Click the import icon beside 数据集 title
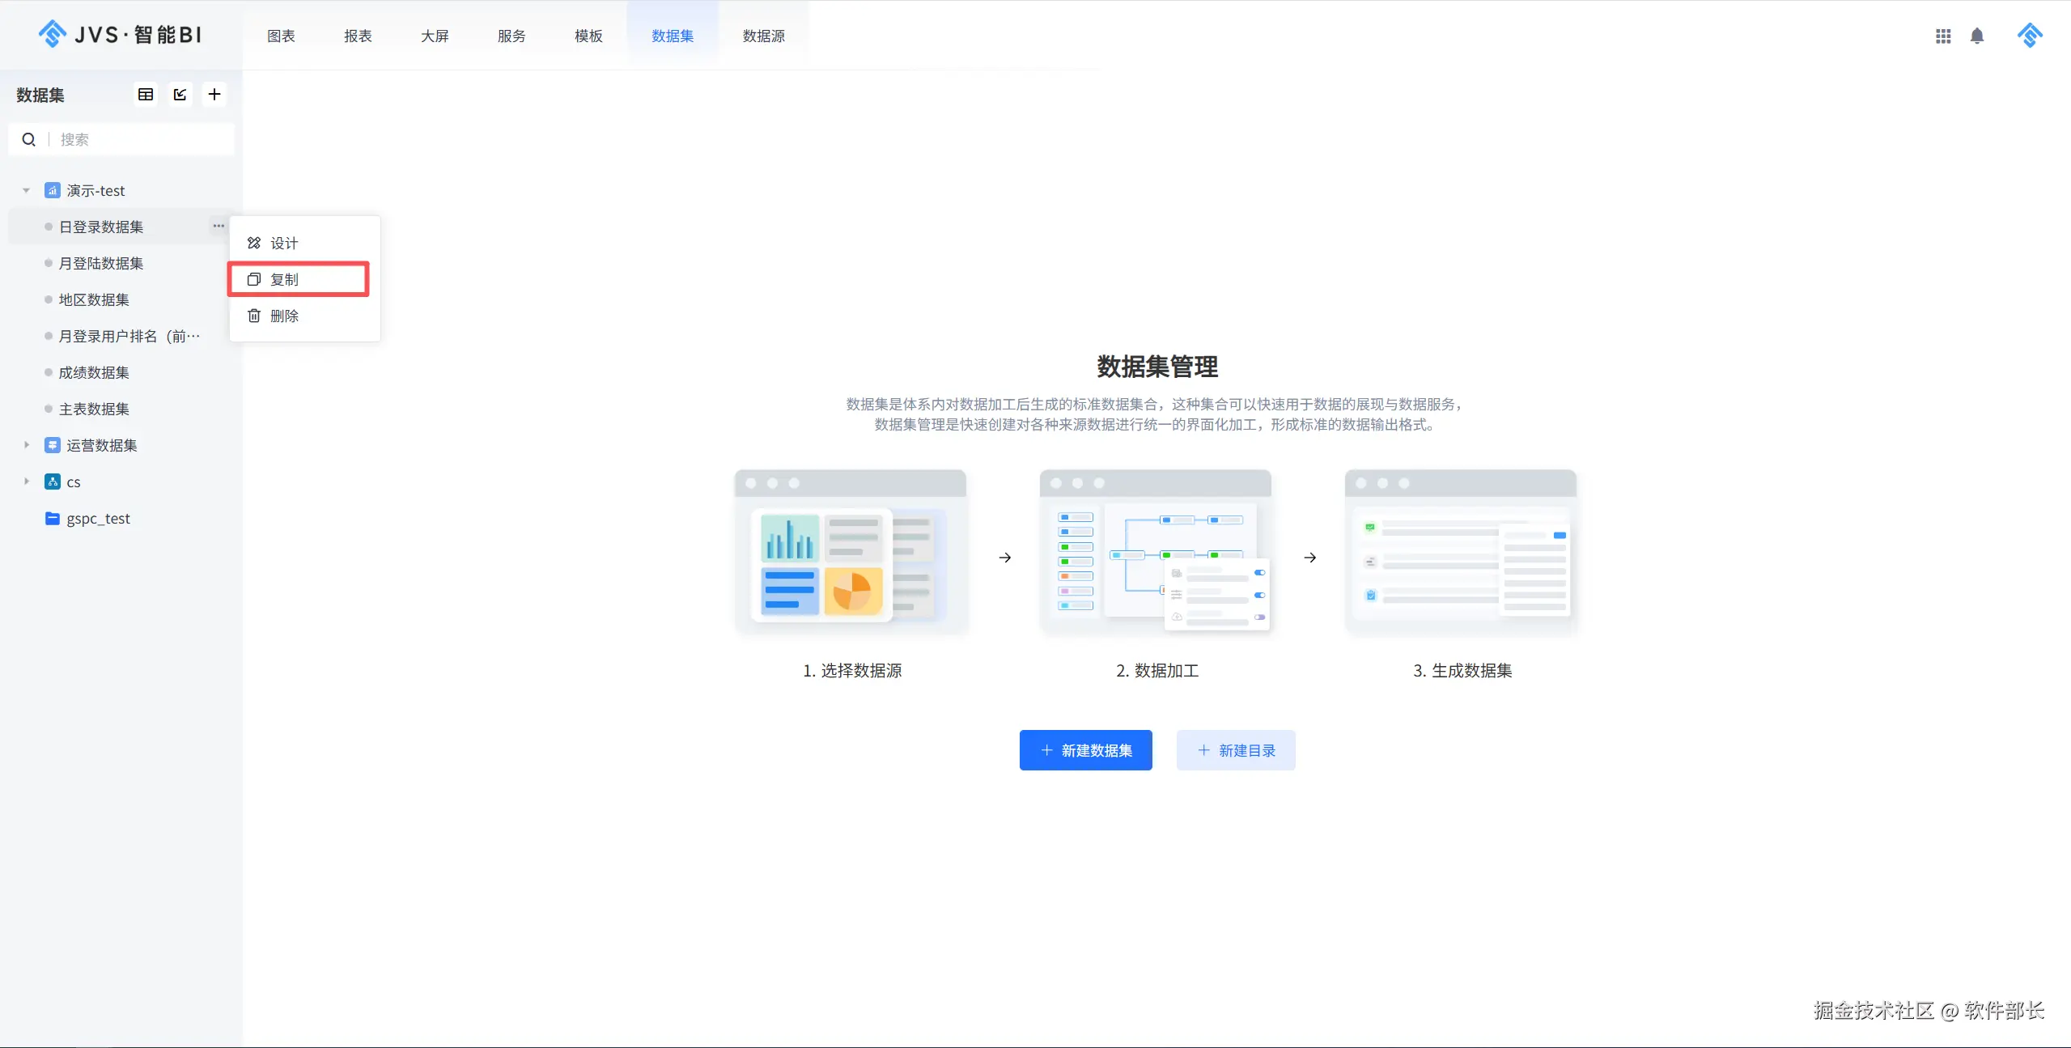The height and width of the screenshot is (1048, 2071). [180, 95]
